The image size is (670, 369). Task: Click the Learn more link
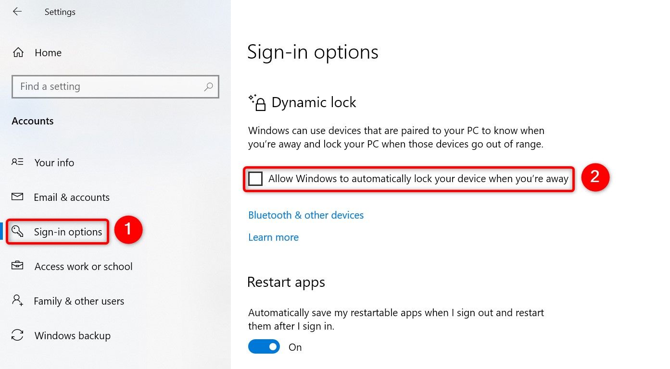(x=273, y=237)
